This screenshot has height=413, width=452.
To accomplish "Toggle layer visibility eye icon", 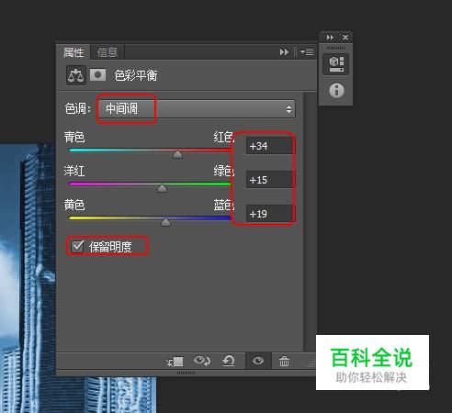I will pyautogui.click(x=258, y=361).
